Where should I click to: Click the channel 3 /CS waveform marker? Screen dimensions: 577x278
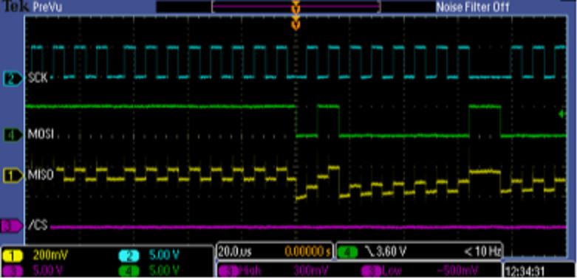(x=12, y=225)
